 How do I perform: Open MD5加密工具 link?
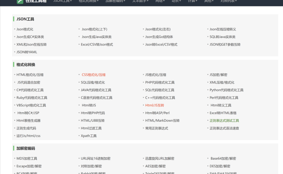click(x=27, y=159)
